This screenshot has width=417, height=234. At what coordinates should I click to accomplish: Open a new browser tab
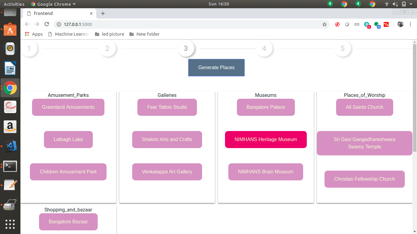click(103, 13)
